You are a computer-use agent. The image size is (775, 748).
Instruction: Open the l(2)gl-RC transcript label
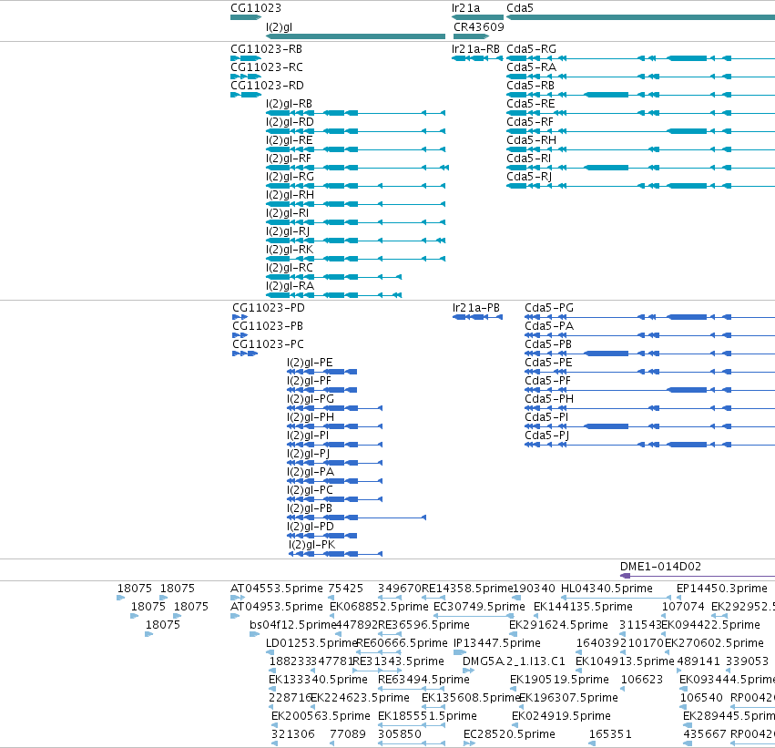tap(290, 268)
